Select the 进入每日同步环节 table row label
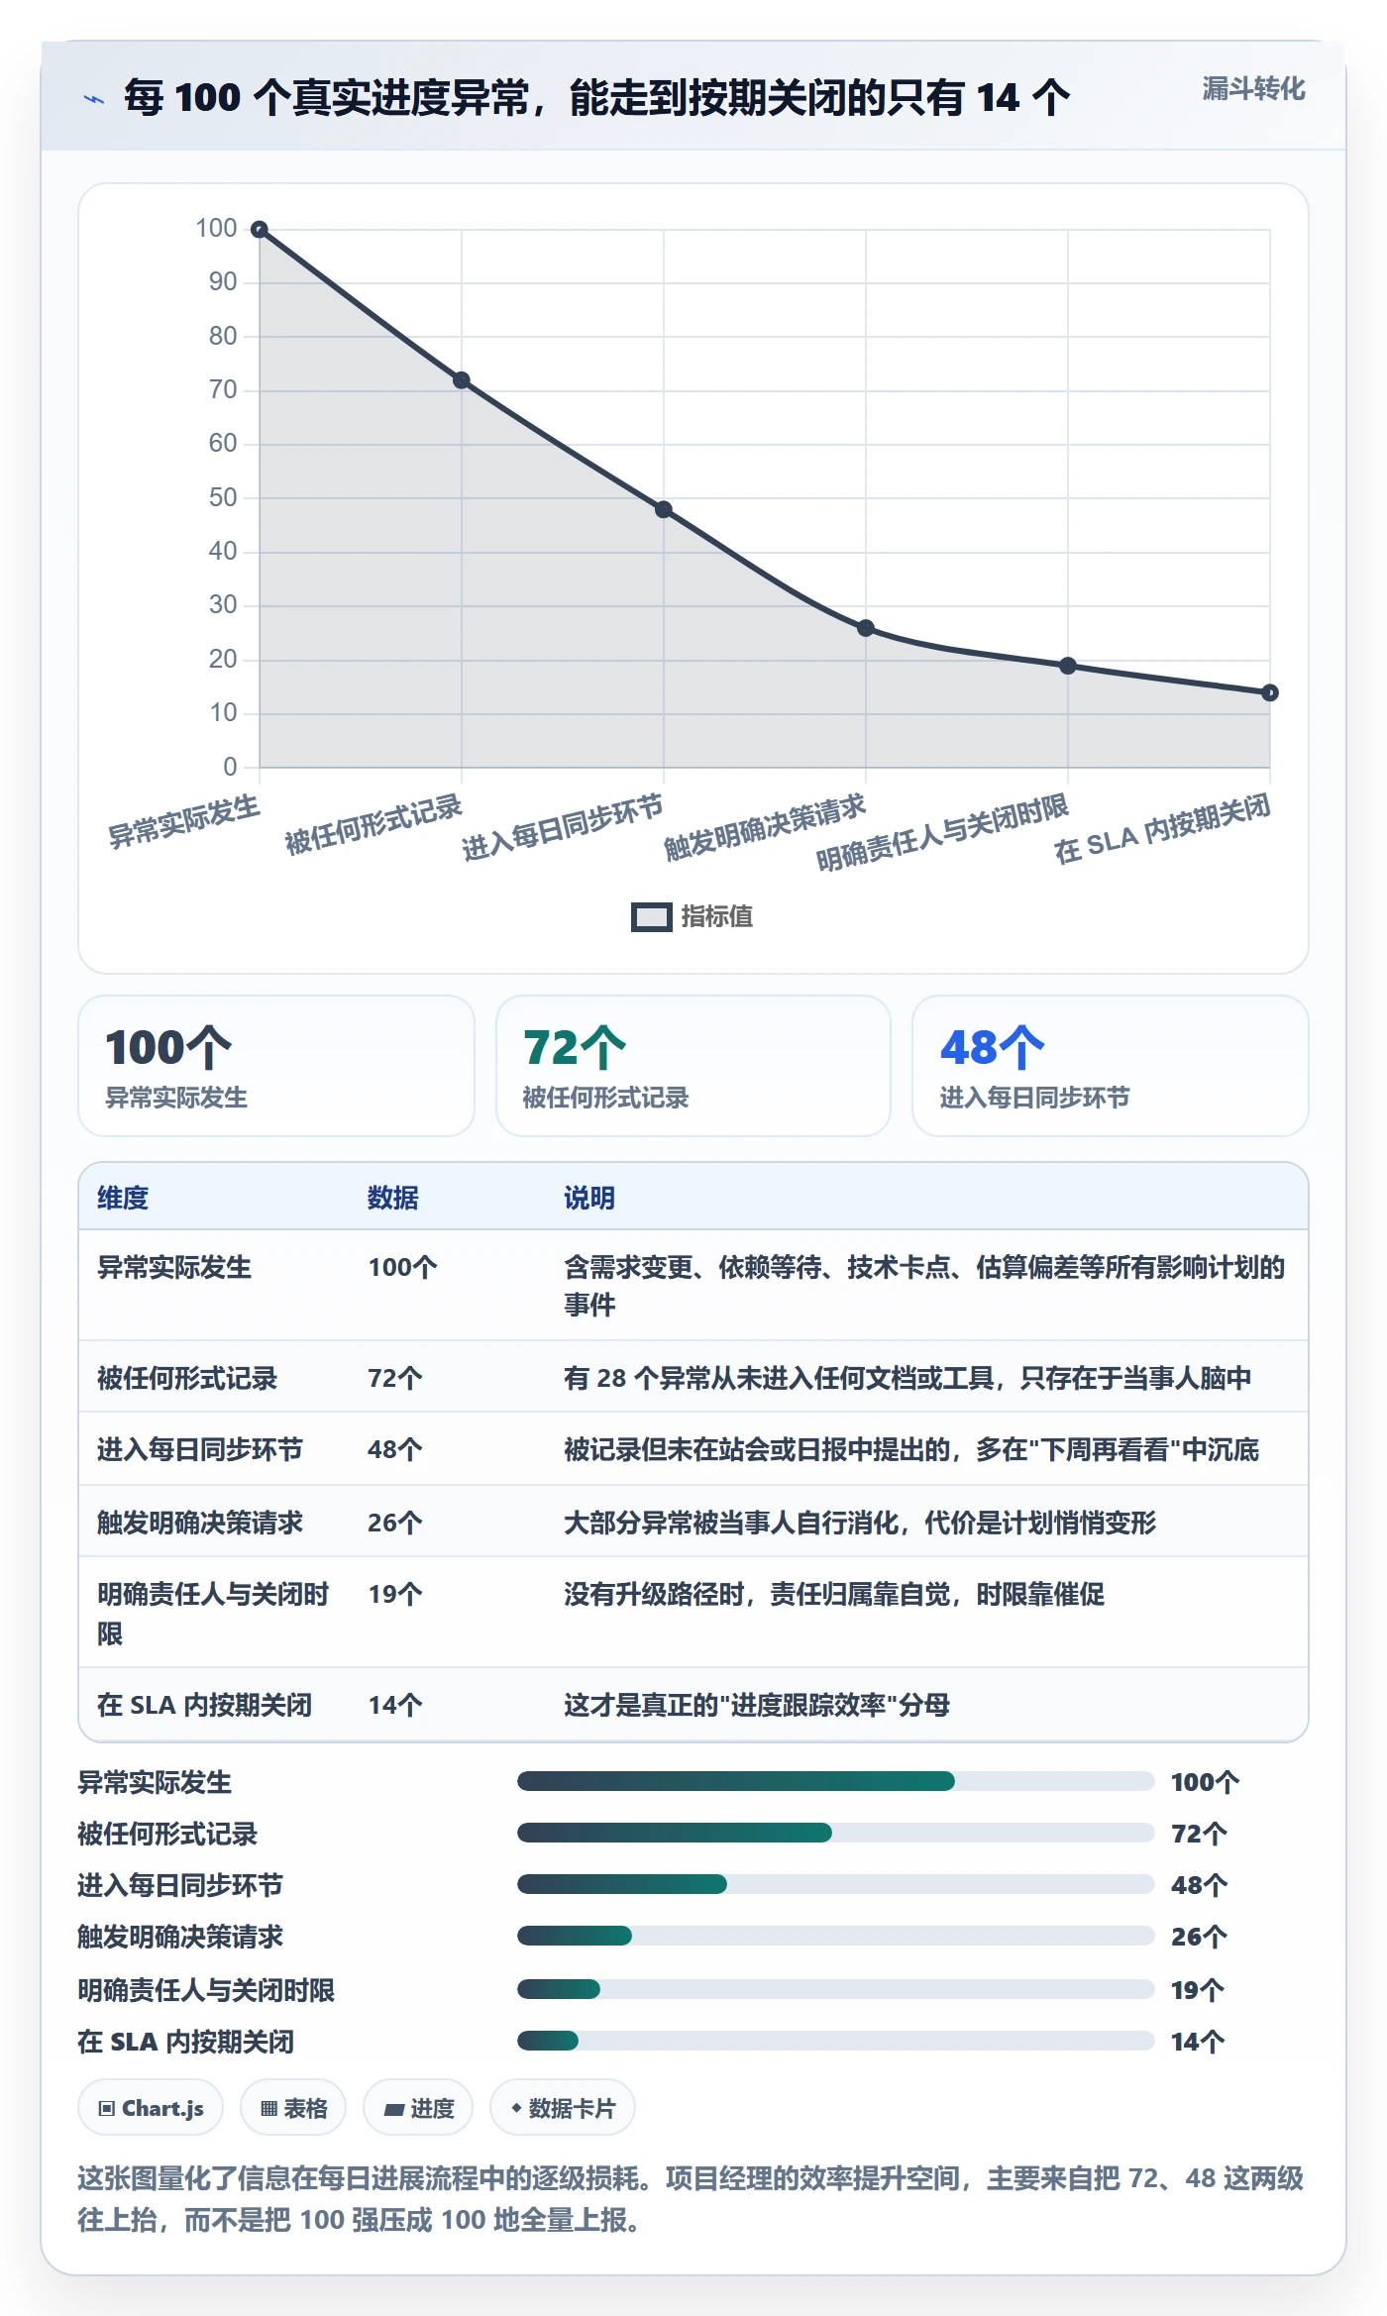The width and height of the screenshot is (1387, 2316). (200, 1449)
